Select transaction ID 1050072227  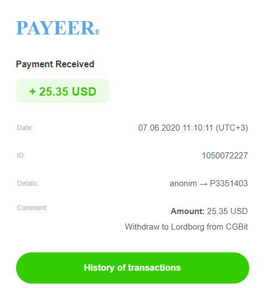click(x=225, y=156)
